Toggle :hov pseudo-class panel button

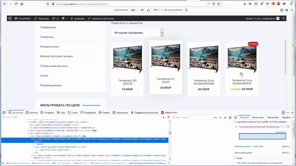[x=215, y=117]
